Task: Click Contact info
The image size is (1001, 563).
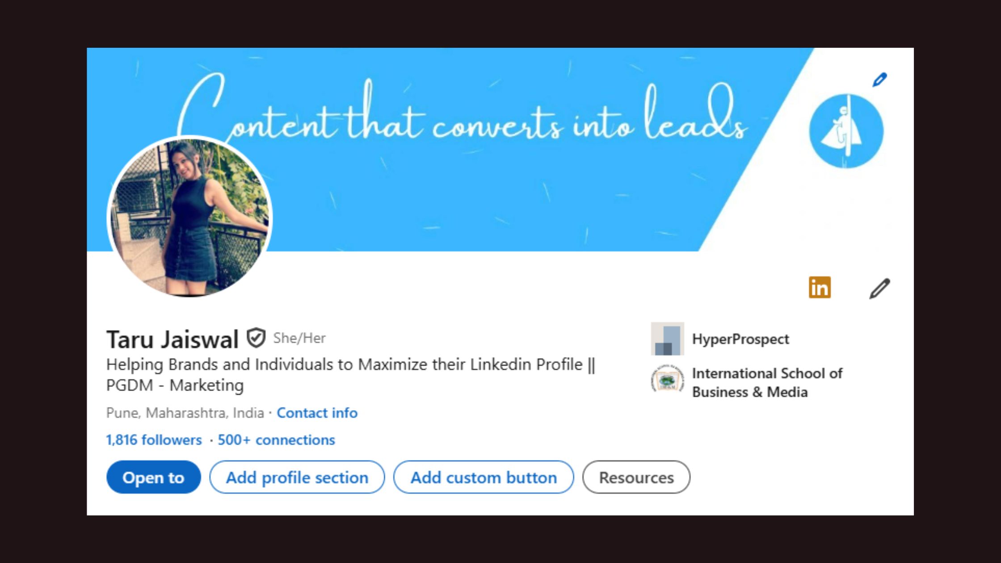Action: [x=317, y=413]
